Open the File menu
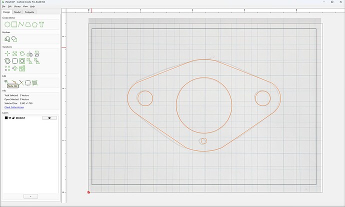Viewport: 345px width, 207px height. 3,6
